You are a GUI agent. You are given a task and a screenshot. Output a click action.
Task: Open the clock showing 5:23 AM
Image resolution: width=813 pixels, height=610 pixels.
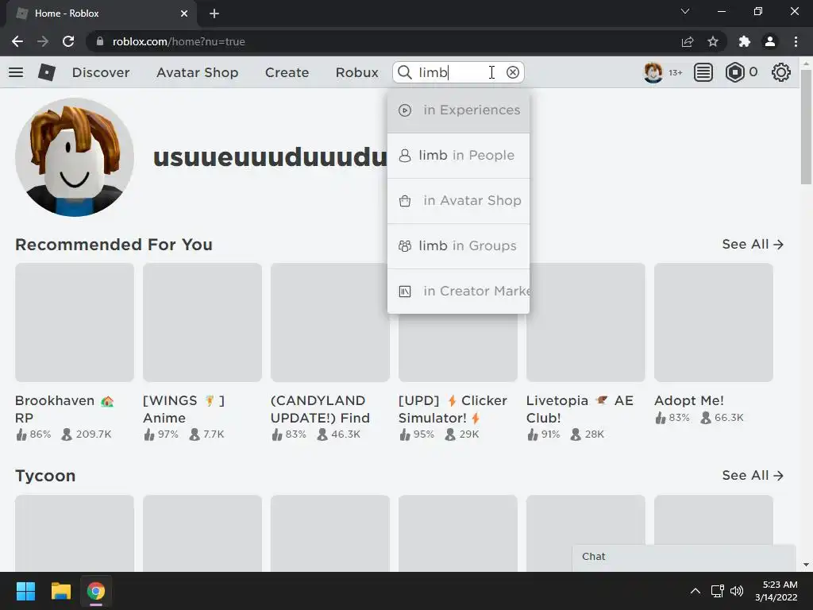(776, 591)
